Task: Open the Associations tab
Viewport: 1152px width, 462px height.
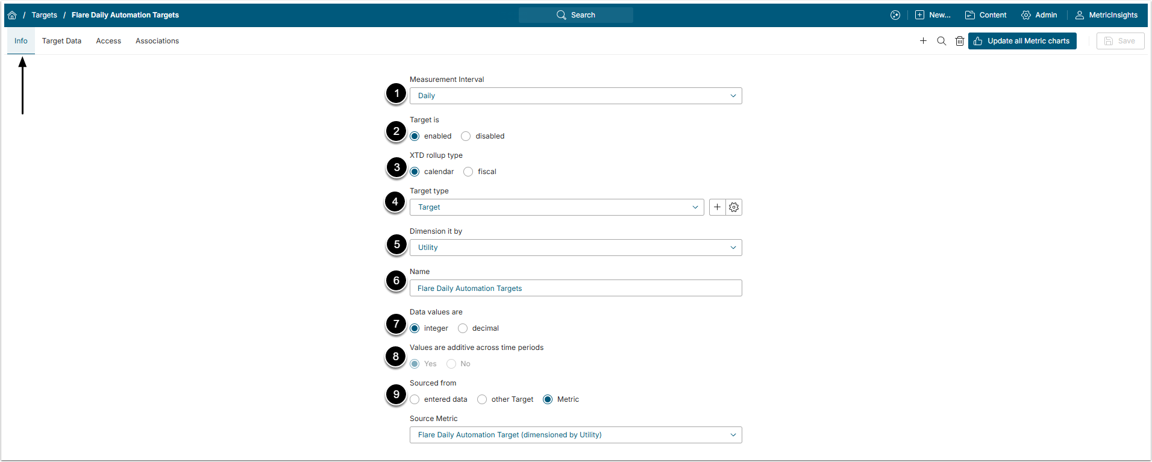Action: (x=157, y=41)
